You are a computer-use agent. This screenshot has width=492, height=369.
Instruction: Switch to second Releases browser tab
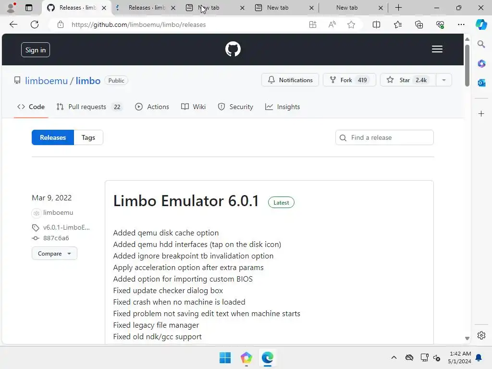(147, 8)
